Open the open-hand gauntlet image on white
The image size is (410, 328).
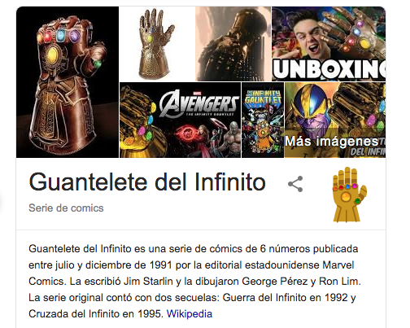point(157,44)
